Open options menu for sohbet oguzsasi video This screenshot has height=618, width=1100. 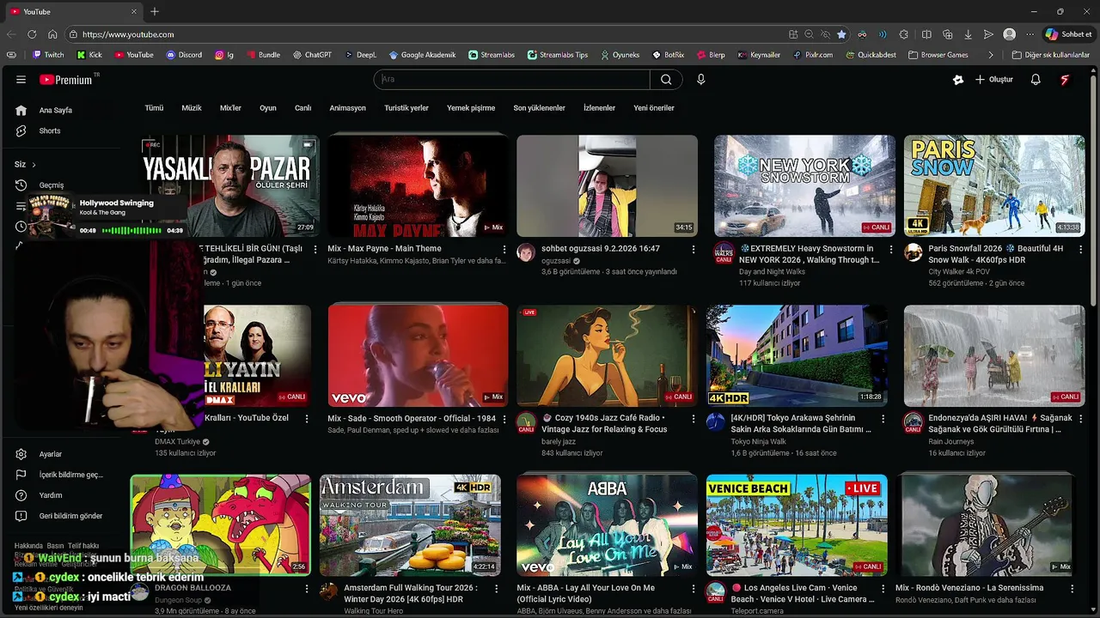point(694,250)
